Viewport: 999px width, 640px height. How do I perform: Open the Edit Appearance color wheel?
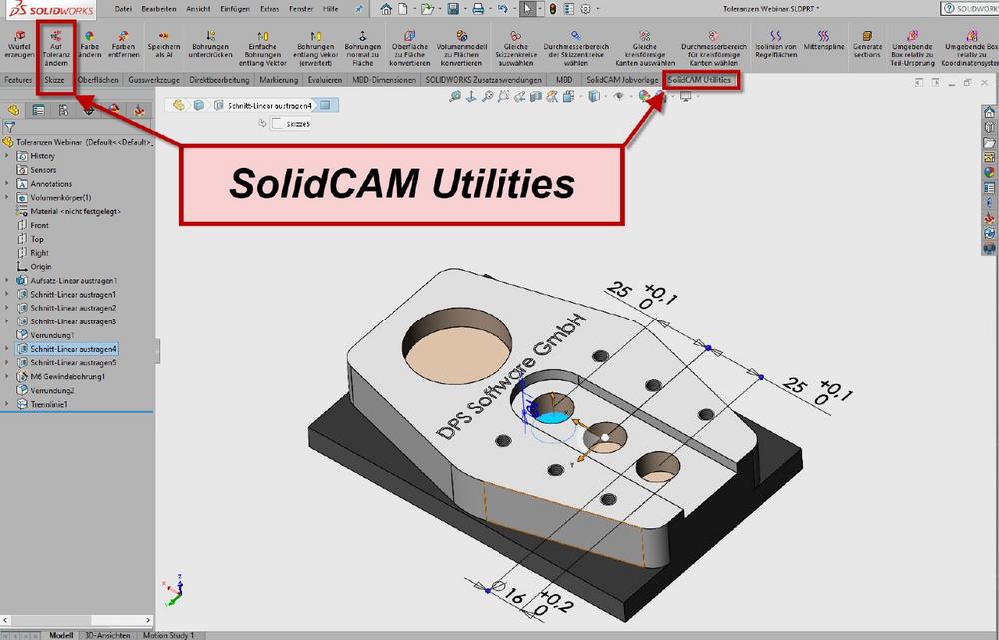click(x=645, y=97)
